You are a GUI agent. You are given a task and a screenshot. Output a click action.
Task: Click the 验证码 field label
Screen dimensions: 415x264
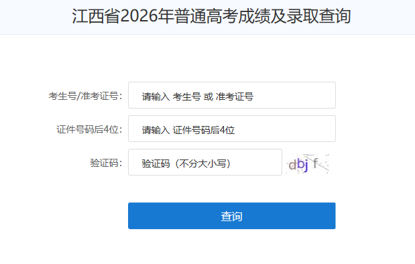point(106,163)
